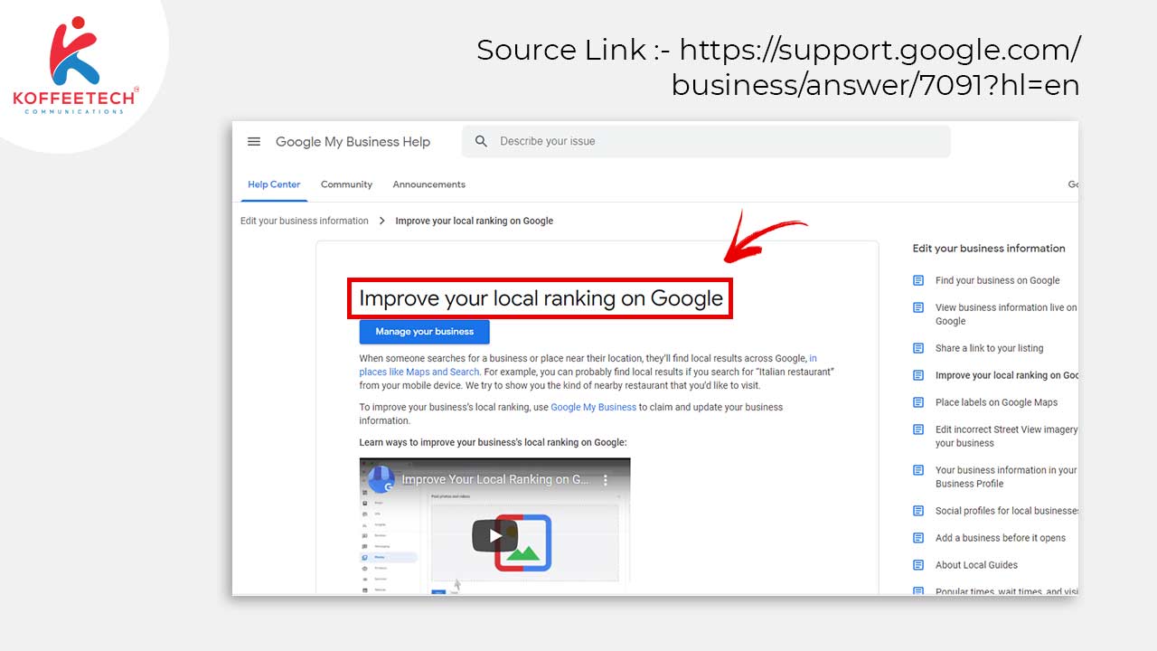Click article icon beside Social profiles
Image resolution: width=1157 pixels, height=651 pixels.
click(x=918, y=511)
